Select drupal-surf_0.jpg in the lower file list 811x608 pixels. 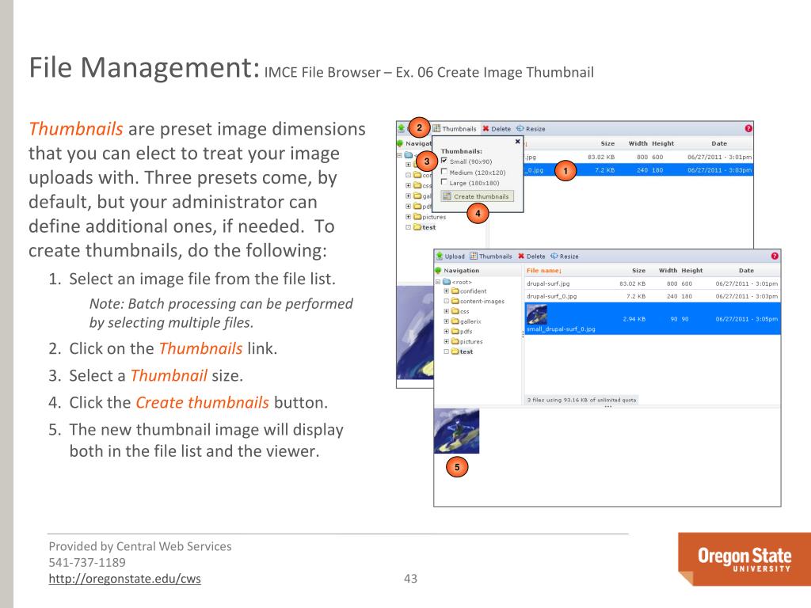point(551,296)
